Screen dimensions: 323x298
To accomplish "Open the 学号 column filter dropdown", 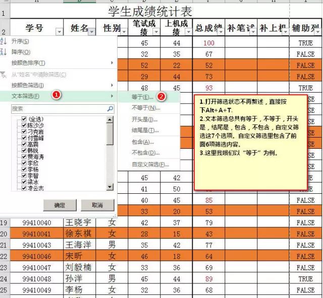I will coord(59,32).
